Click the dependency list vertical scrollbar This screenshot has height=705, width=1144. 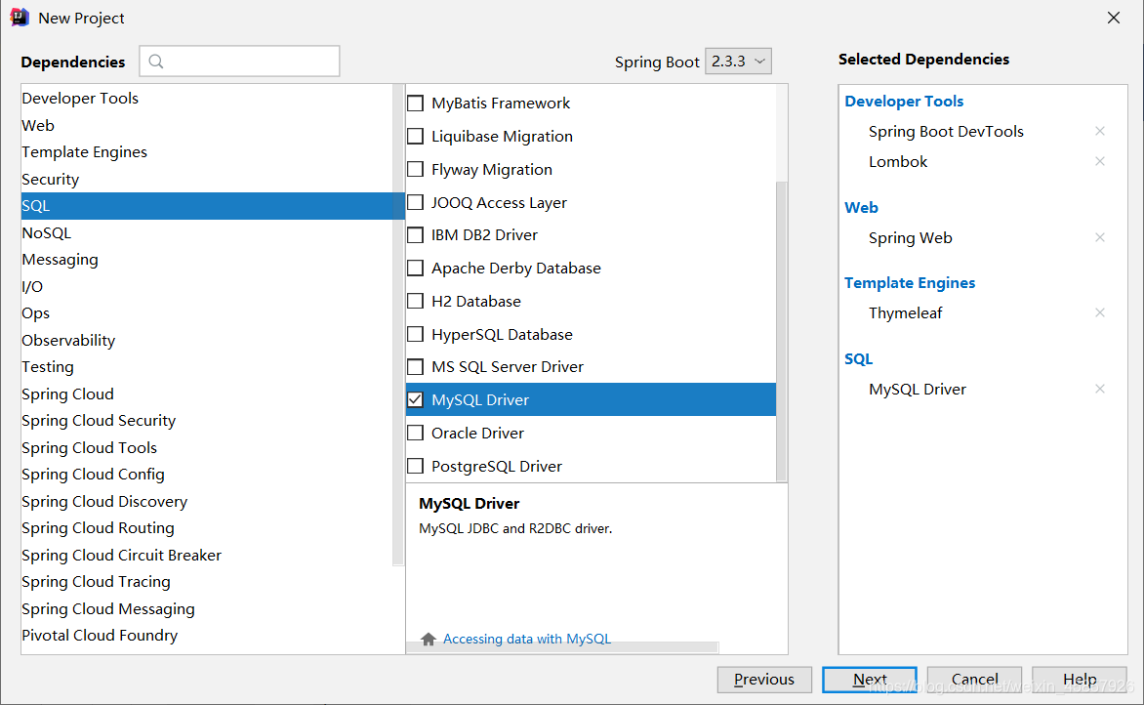[782, 332]
